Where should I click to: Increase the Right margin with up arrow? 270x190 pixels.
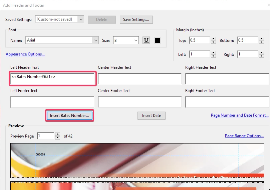pyautogui.click(x=261, y=52)
